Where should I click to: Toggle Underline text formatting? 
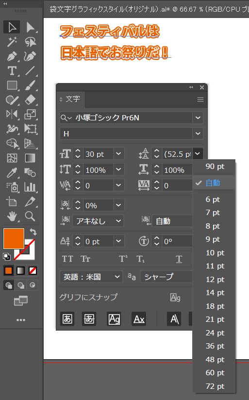coord(179,259)
